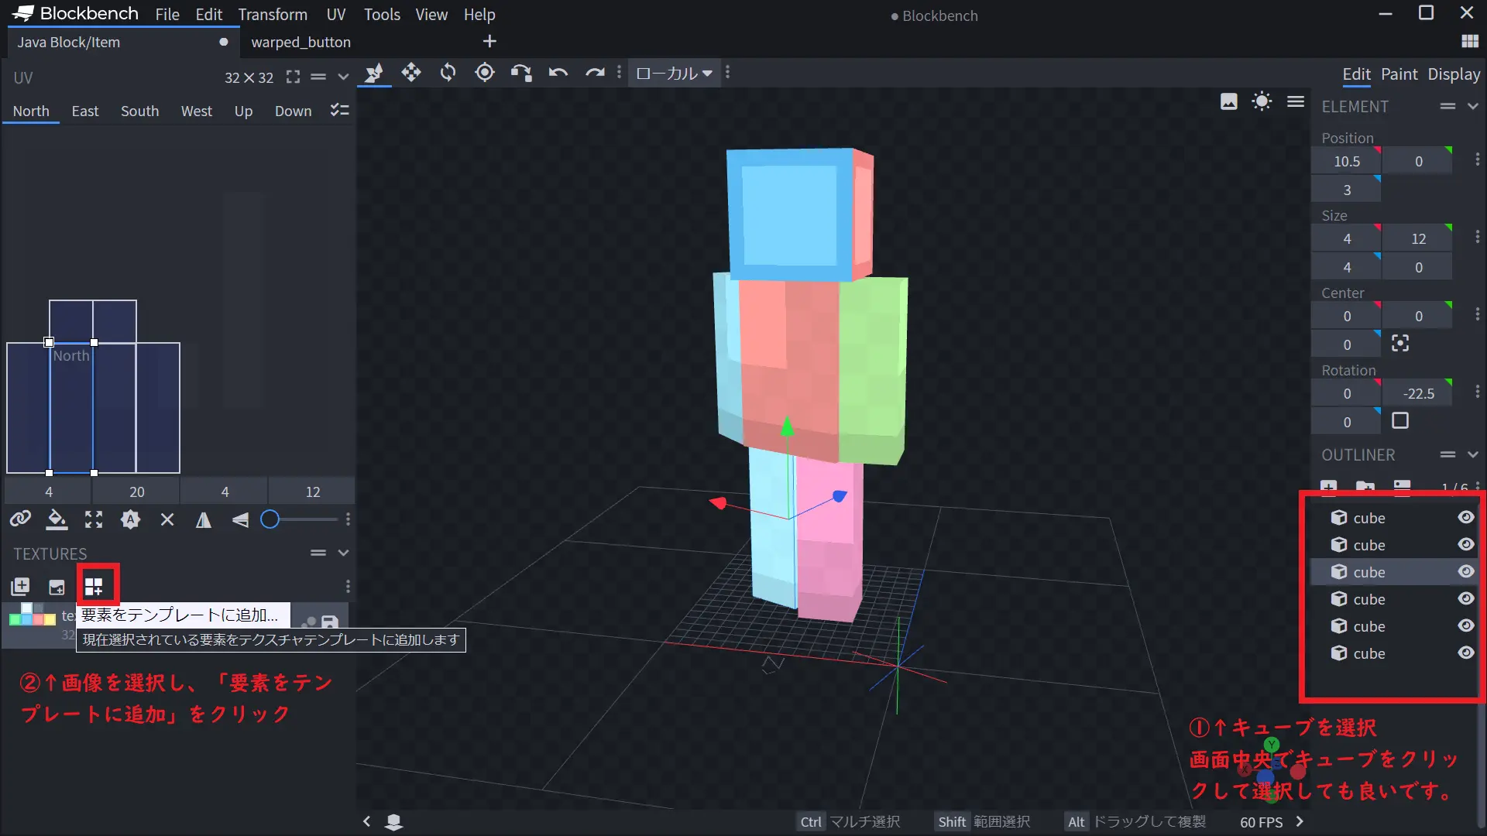
Task: Click the center-on-selection icon by Center
Action: pyautogui.click(x=1399, y=344)
